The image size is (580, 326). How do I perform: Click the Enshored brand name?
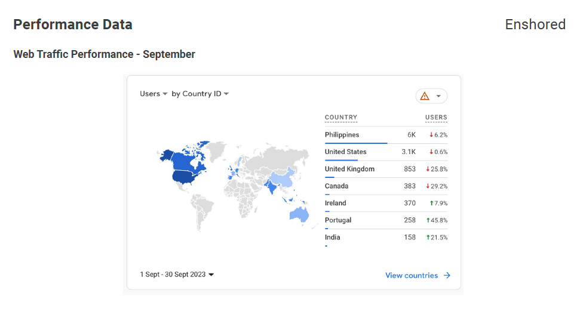tap(535, 24)
